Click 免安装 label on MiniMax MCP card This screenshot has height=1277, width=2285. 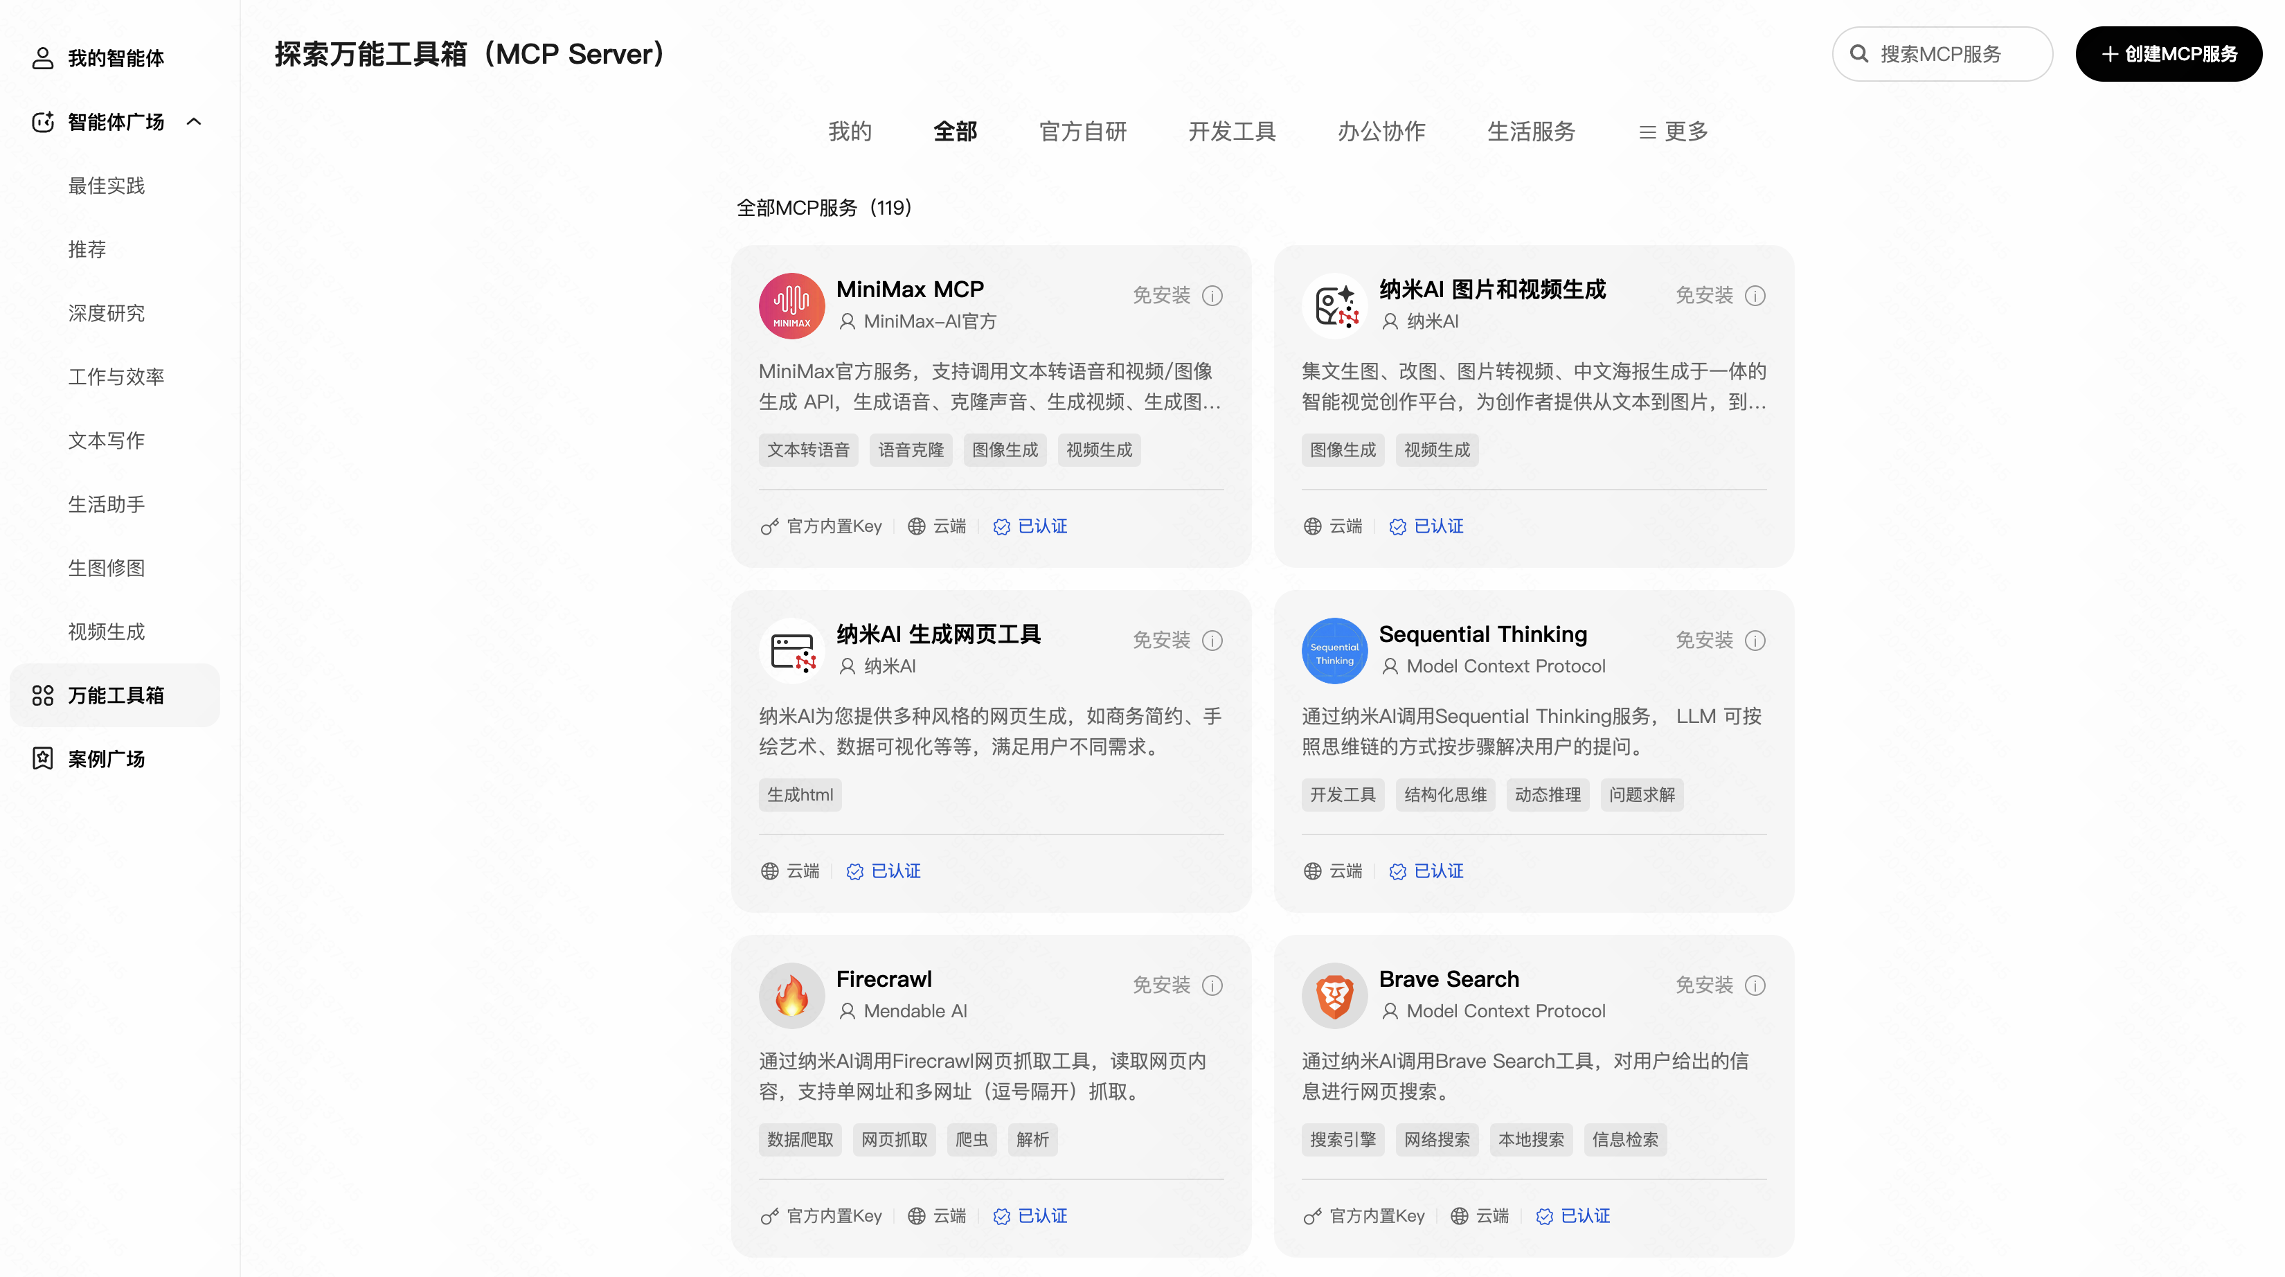(x=1161, y=296)
